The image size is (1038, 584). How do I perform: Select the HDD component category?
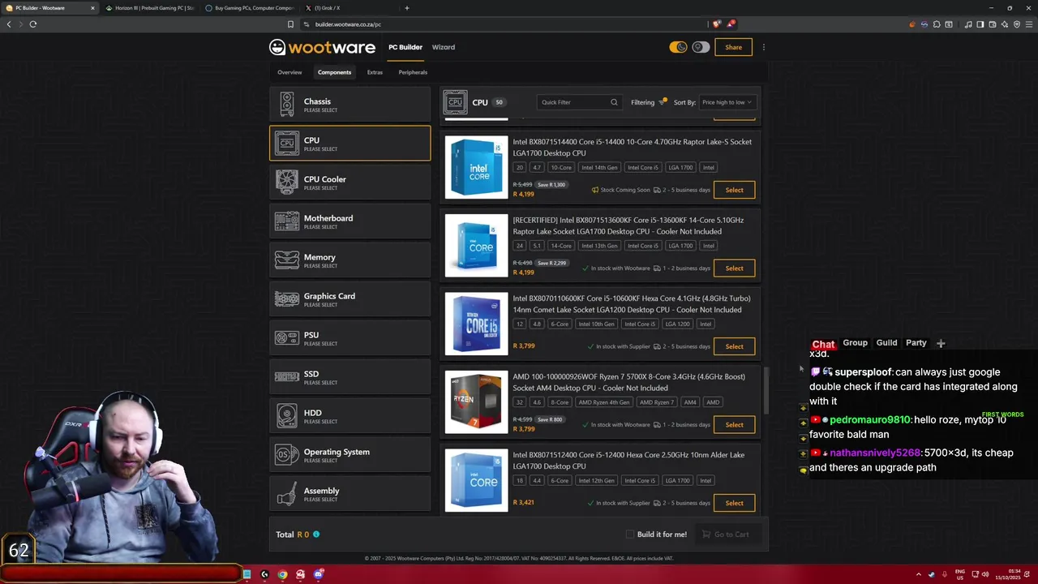tap(350, 416)
